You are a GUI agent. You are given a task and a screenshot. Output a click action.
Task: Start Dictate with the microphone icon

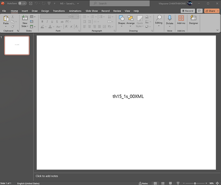pyautogui.click(x=170, y=18)
